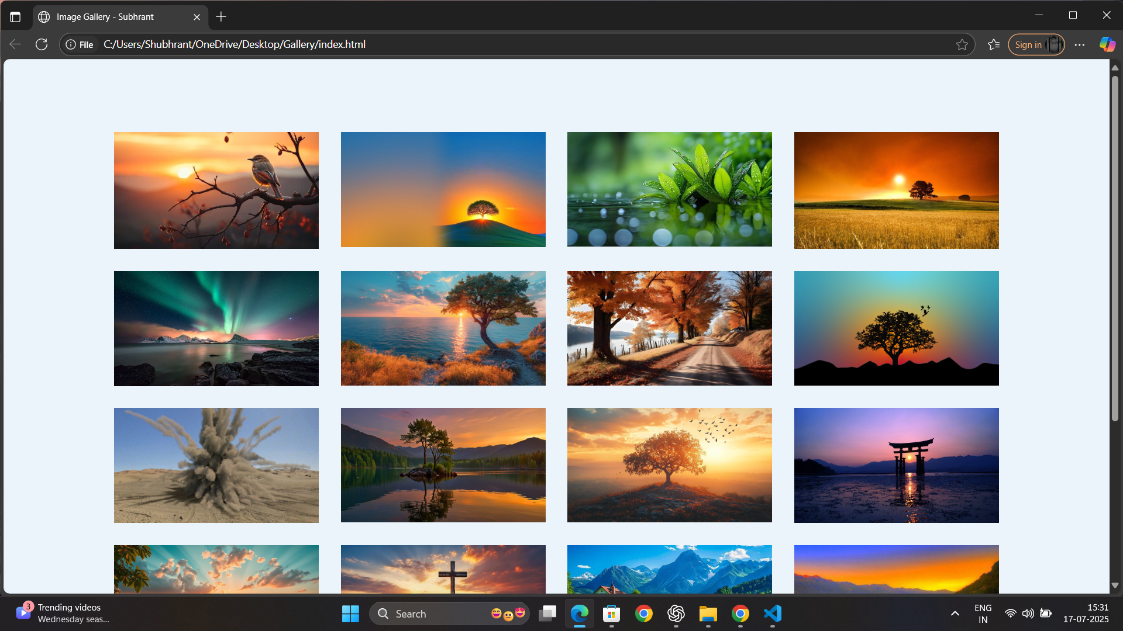
Task: Click the page scrollbar down arrow
Action: click(x=1115, y=585)
